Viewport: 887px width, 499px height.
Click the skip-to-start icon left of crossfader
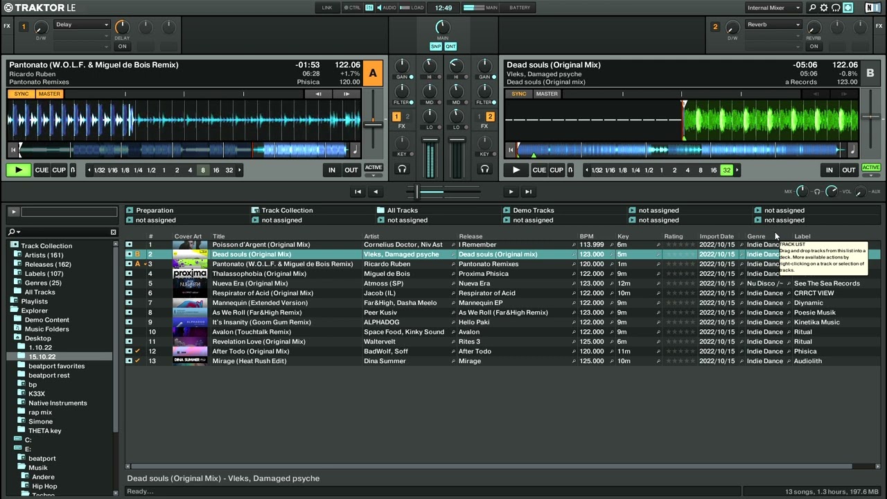[x=358, y=192]
